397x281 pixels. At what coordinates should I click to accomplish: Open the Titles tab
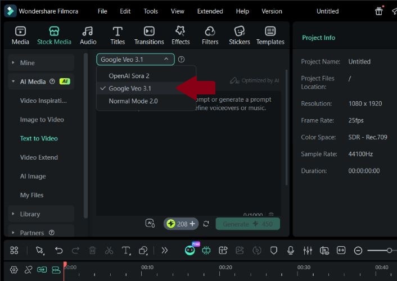[x=118, y=35]
